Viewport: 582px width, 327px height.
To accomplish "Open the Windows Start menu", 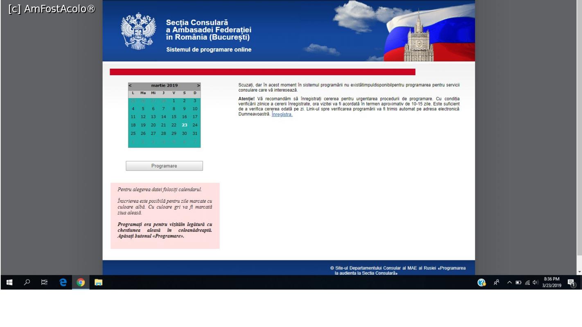I will (9, 282).
